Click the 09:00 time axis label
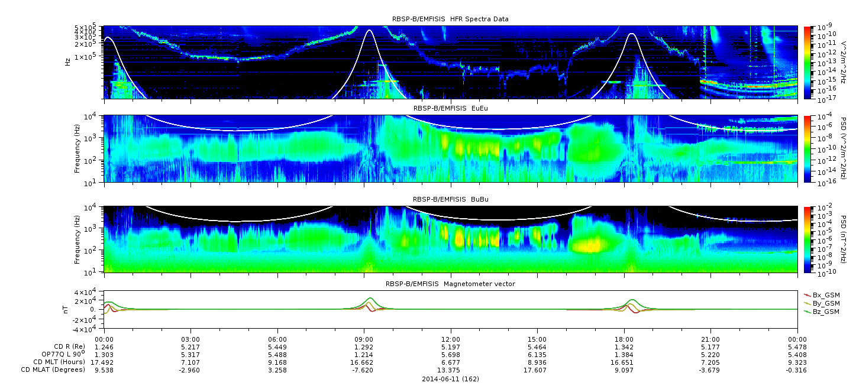 pyautogui.click(x=364, y=339)
